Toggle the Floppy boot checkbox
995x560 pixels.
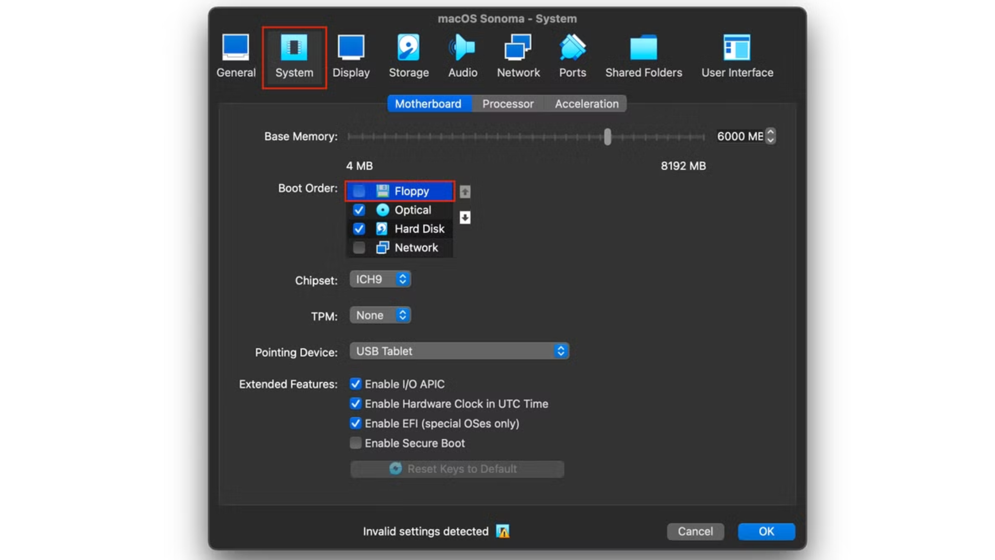click(359, 191)
